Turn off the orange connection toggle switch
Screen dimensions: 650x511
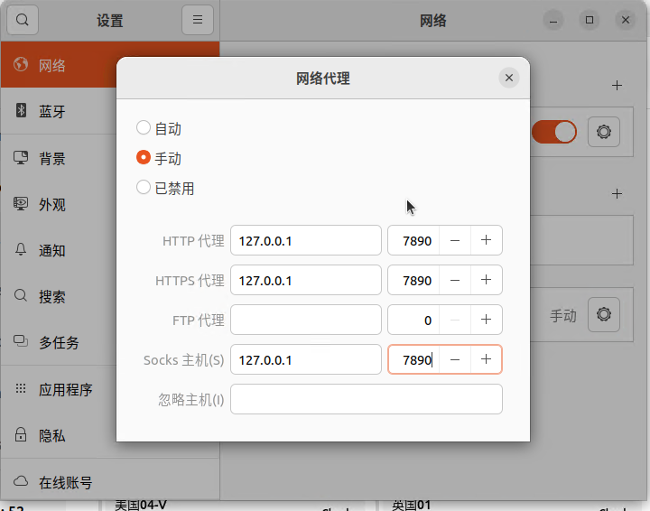click(x=553, y=132)
